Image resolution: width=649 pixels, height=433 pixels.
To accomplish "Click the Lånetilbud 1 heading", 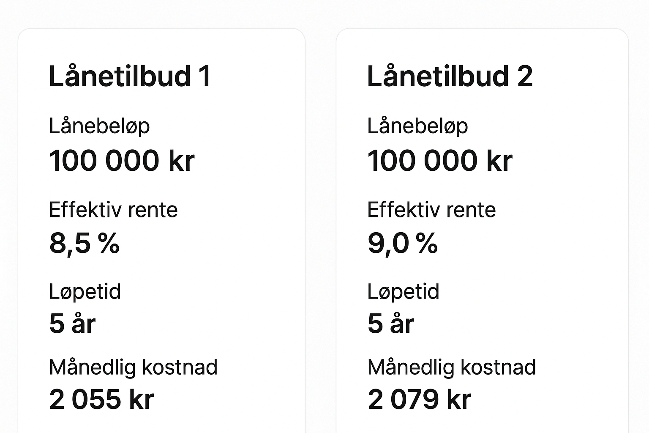I will [x=130, y=77].
